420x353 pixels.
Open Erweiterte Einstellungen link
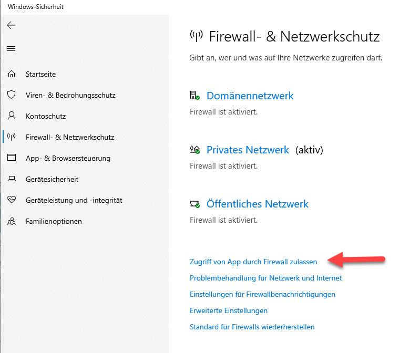pyautogui.click(x=228, y=310)
